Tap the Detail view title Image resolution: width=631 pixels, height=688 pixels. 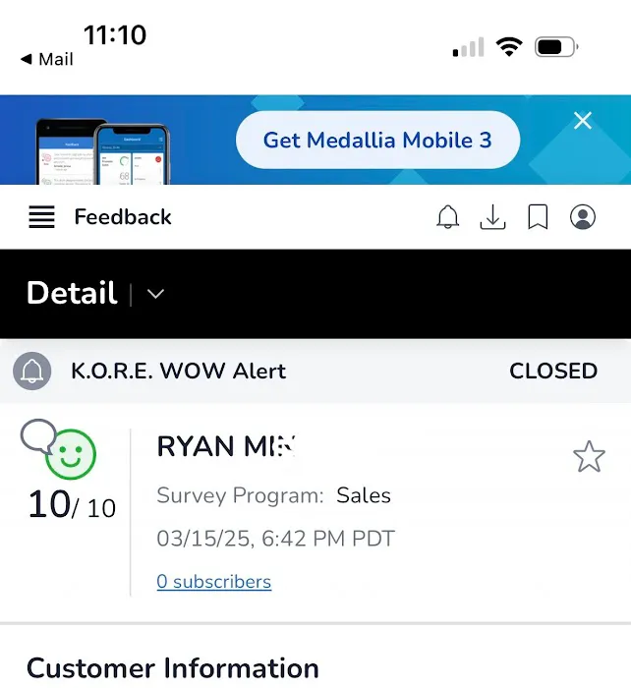pos(72,293)
